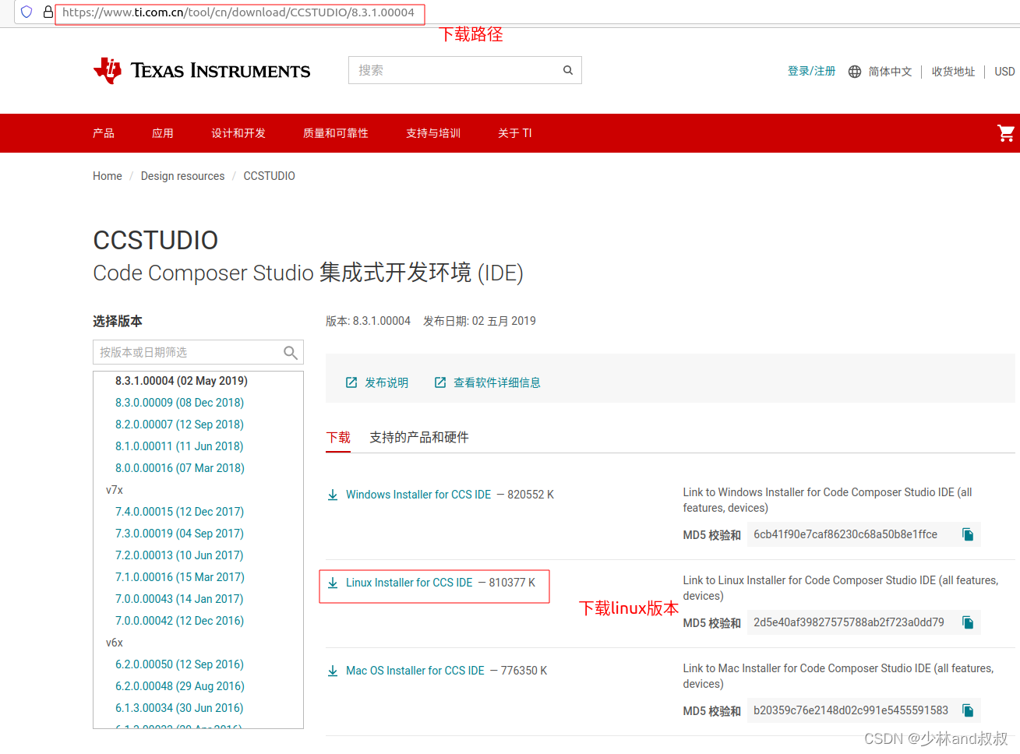The image size is (1020, 754).
Task: Click the version filter magnifier icon
Action: click(x=291, y=353)
